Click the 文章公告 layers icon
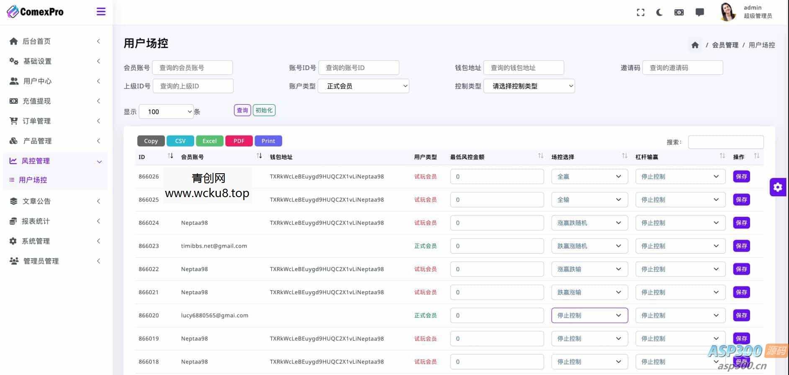 [14, 201]
